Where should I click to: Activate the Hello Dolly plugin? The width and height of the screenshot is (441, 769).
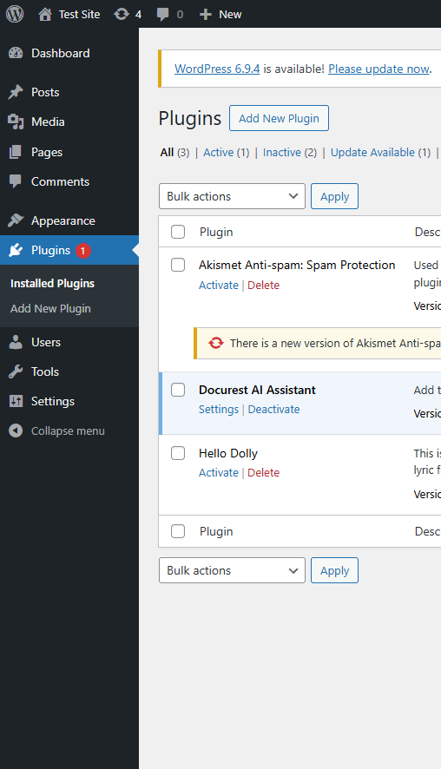pyautogui.click(x=218, y=473)
